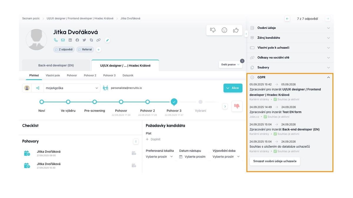Click the phone icon under candidate name
This screenshot has width=353, height=198.
point(56,40)
